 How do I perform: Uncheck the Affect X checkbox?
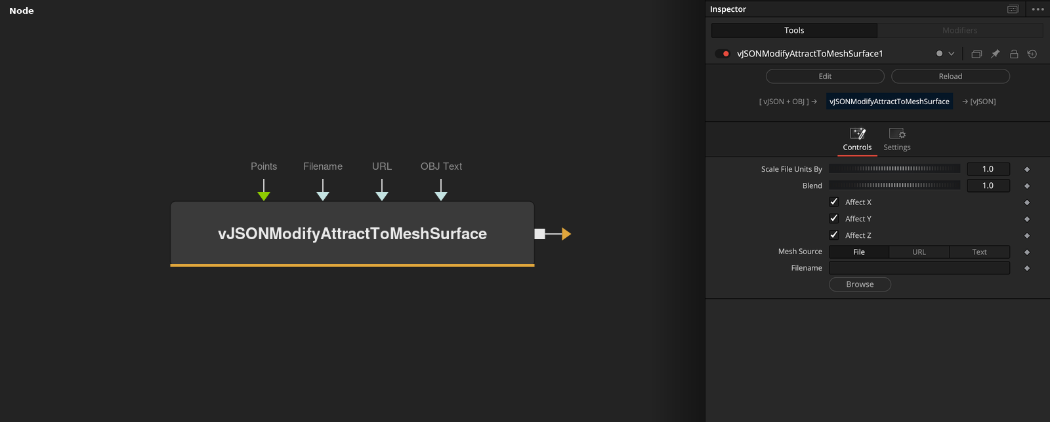click(x=834, y=202)
